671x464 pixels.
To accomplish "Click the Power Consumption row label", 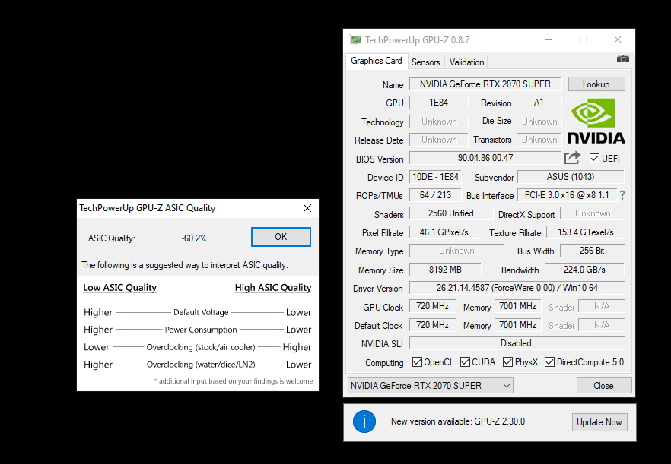I will coord(201,330).
